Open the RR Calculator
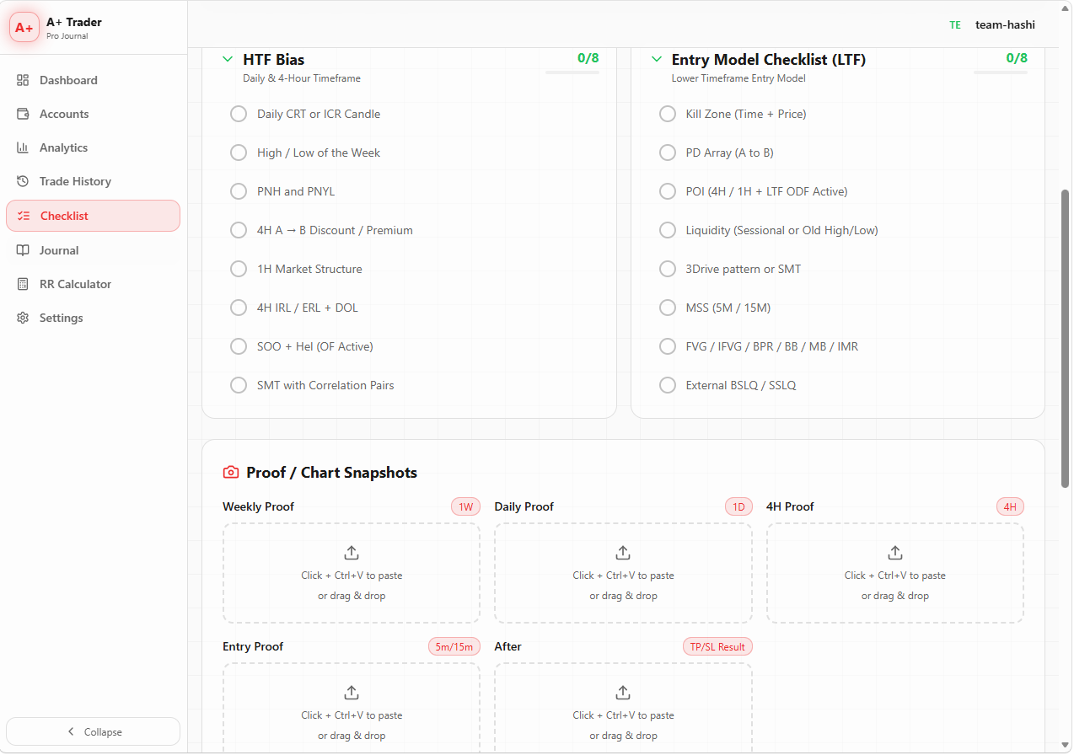Image resolution: width=1074 pixels, height=755 pixels. tap(93, 284)
